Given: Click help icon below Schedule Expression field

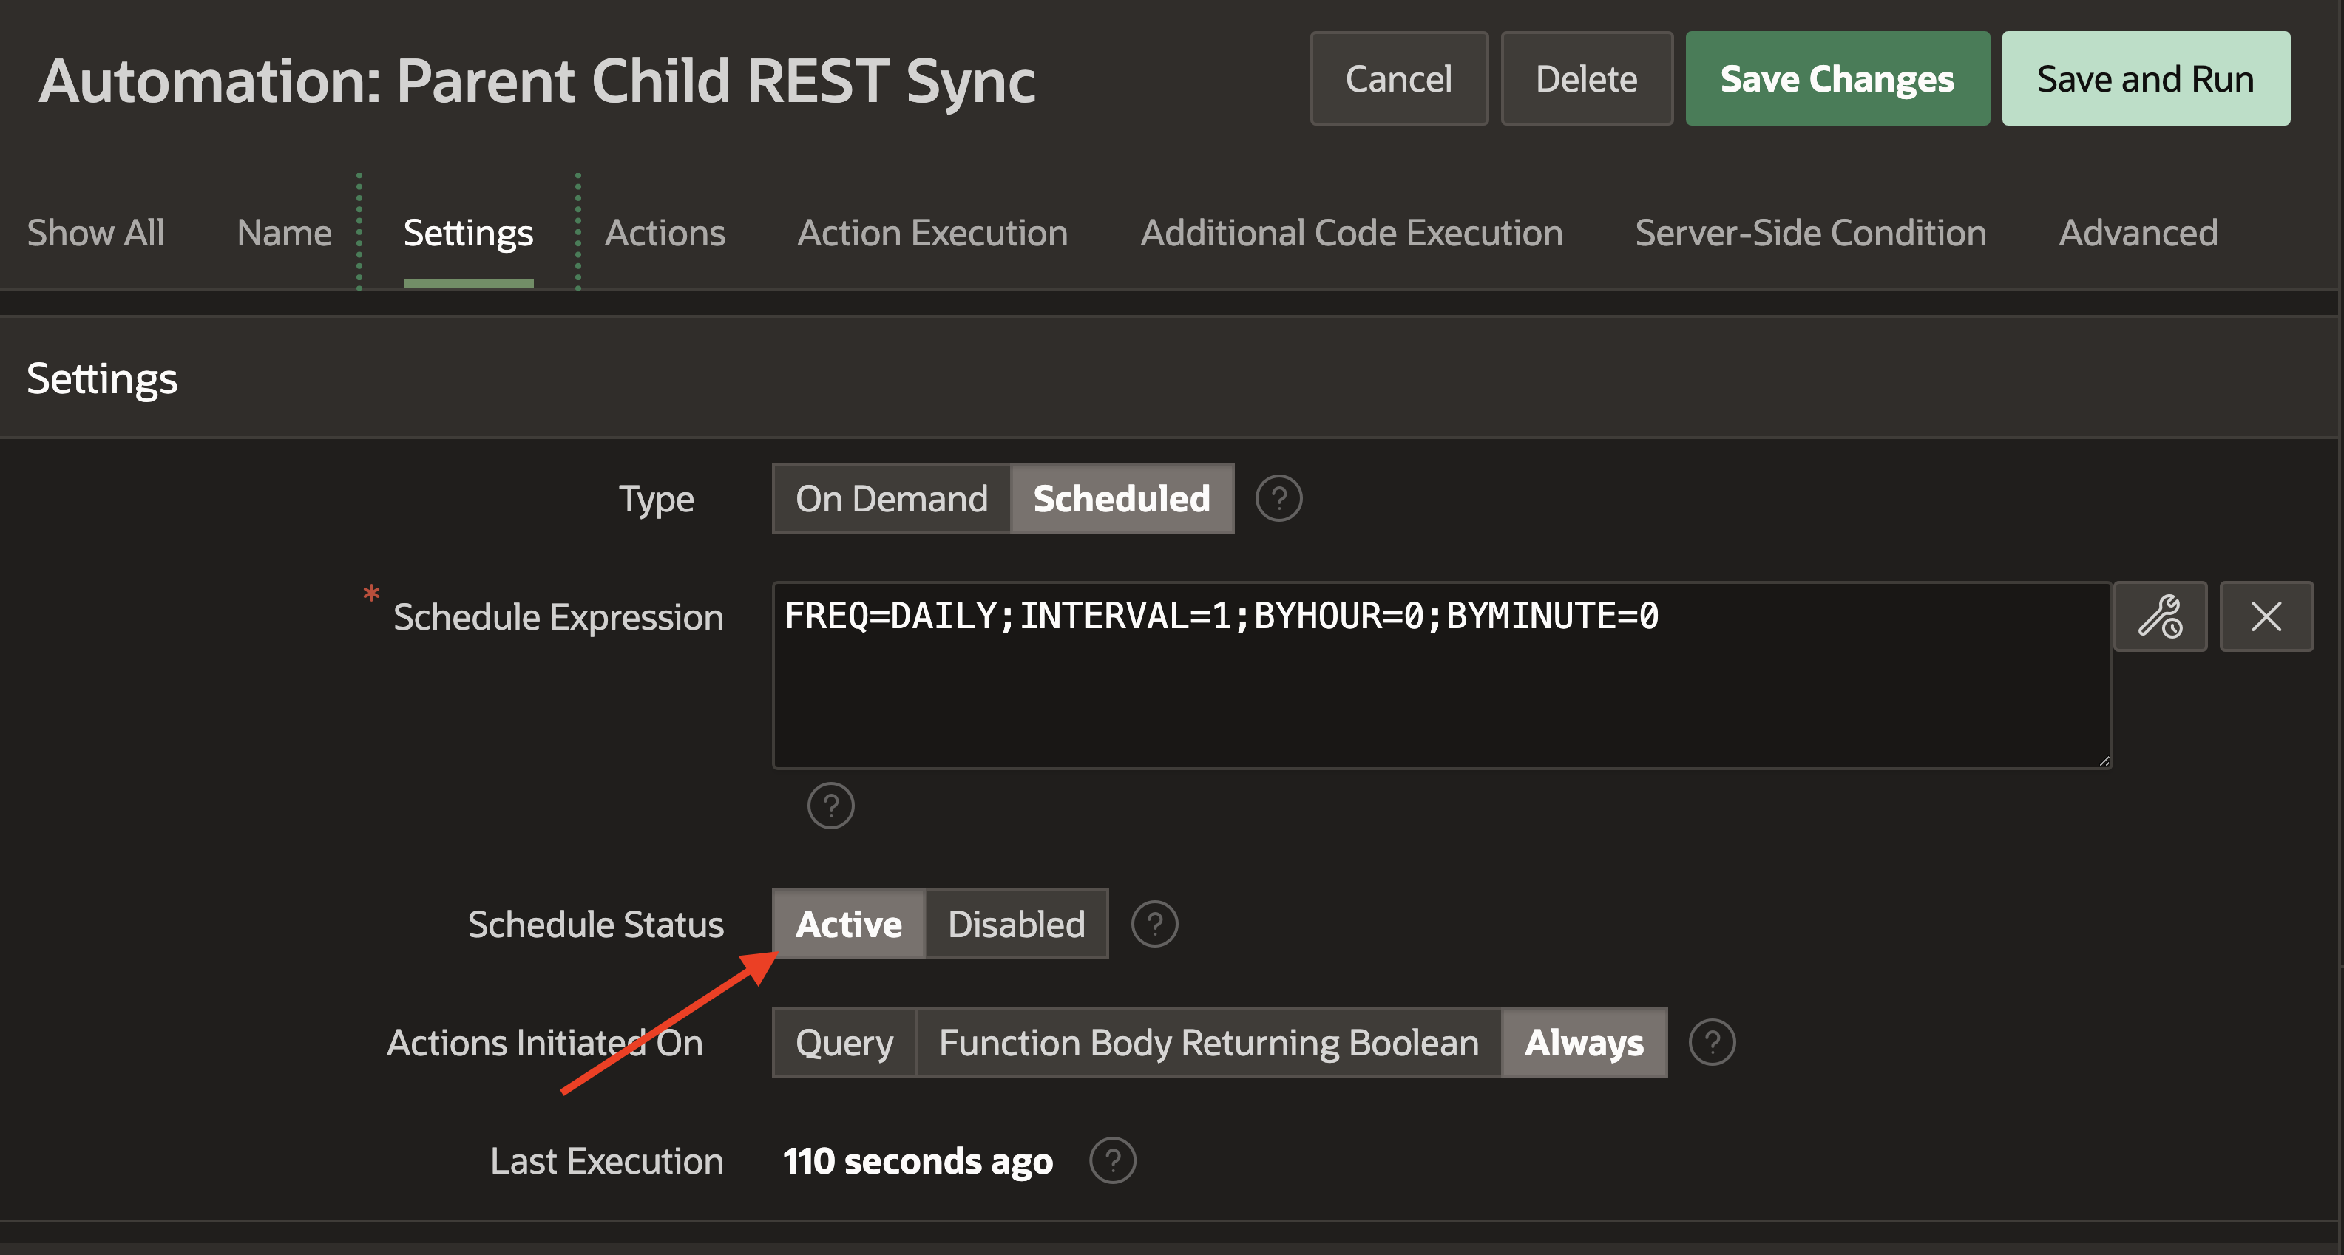Looking at the screenshot, I should [830, 806].
